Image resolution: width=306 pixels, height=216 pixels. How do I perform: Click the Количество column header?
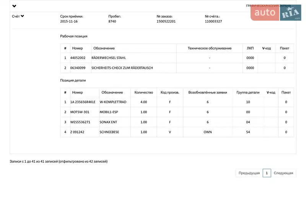[144, 93]
